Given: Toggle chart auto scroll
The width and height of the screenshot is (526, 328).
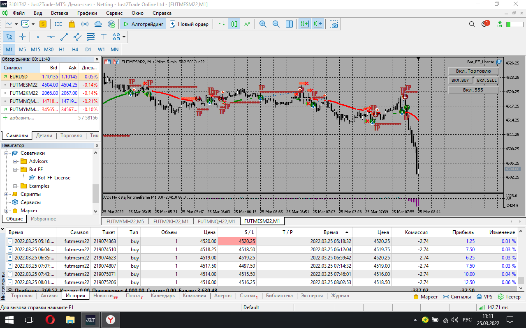Looking at the screenshot, I should (305, 24).
